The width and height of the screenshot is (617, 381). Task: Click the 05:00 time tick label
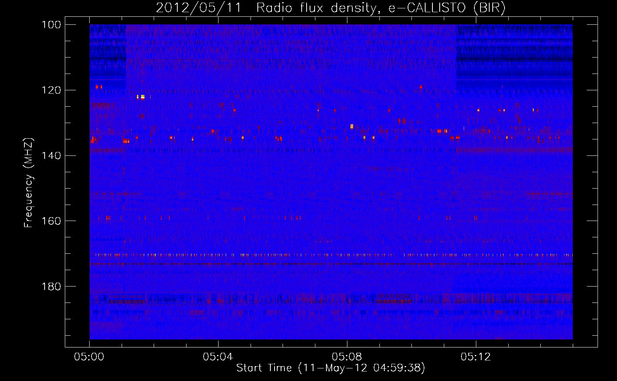[x=89, y=357]
